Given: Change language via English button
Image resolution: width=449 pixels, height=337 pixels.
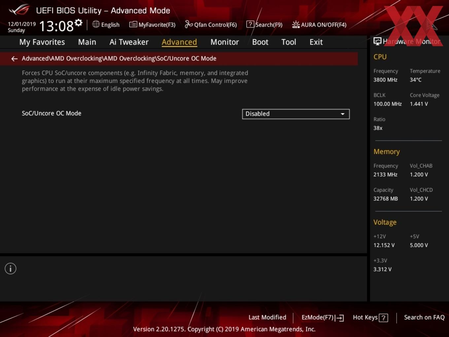Looking at the screenshot, I should [x=106, y=24].
